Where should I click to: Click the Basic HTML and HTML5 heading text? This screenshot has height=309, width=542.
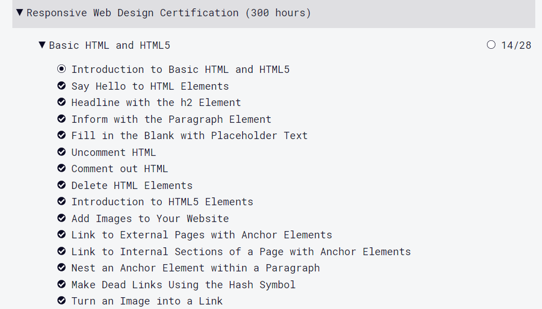pos(110,45)
